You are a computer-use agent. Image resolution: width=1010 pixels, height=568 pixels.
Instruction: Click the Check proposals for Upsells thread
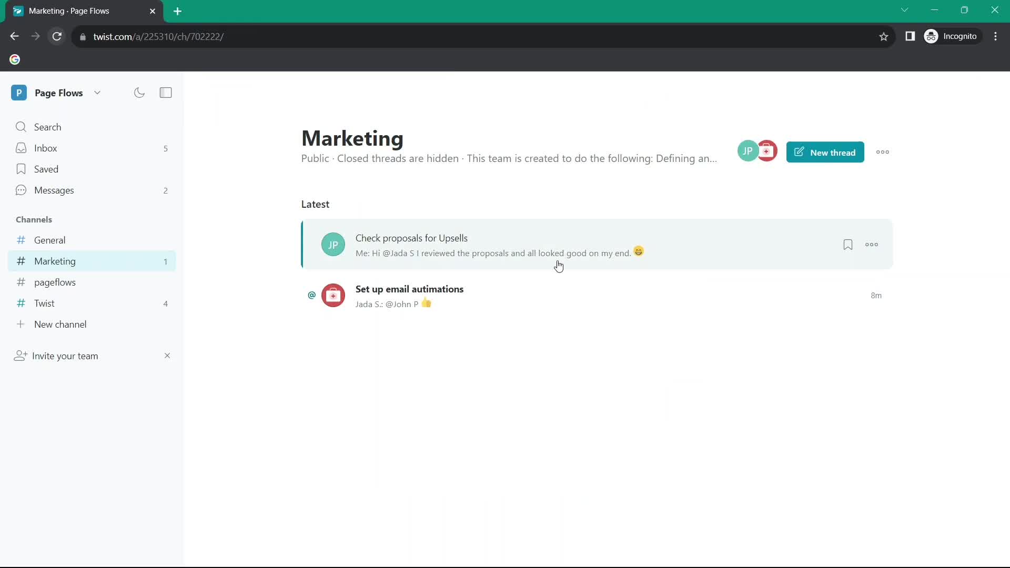tap(412, 238)
